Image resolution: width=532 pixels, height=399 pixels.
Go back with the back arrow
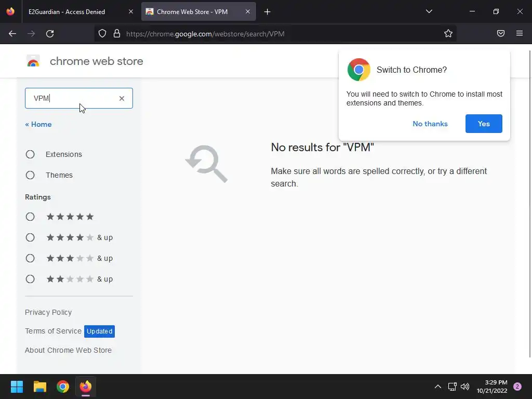[12, 34]
